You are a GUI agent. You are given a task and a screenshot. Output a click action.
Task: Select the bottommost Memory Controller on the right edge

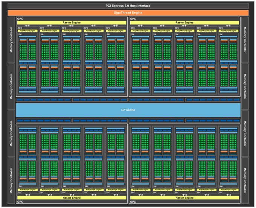[x=245, y=181]
